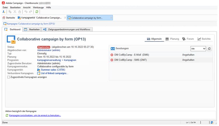
Task: Switch to Kampagnenkit 'Collaborative Campaign...' tab
Action: tap(40, 18)
